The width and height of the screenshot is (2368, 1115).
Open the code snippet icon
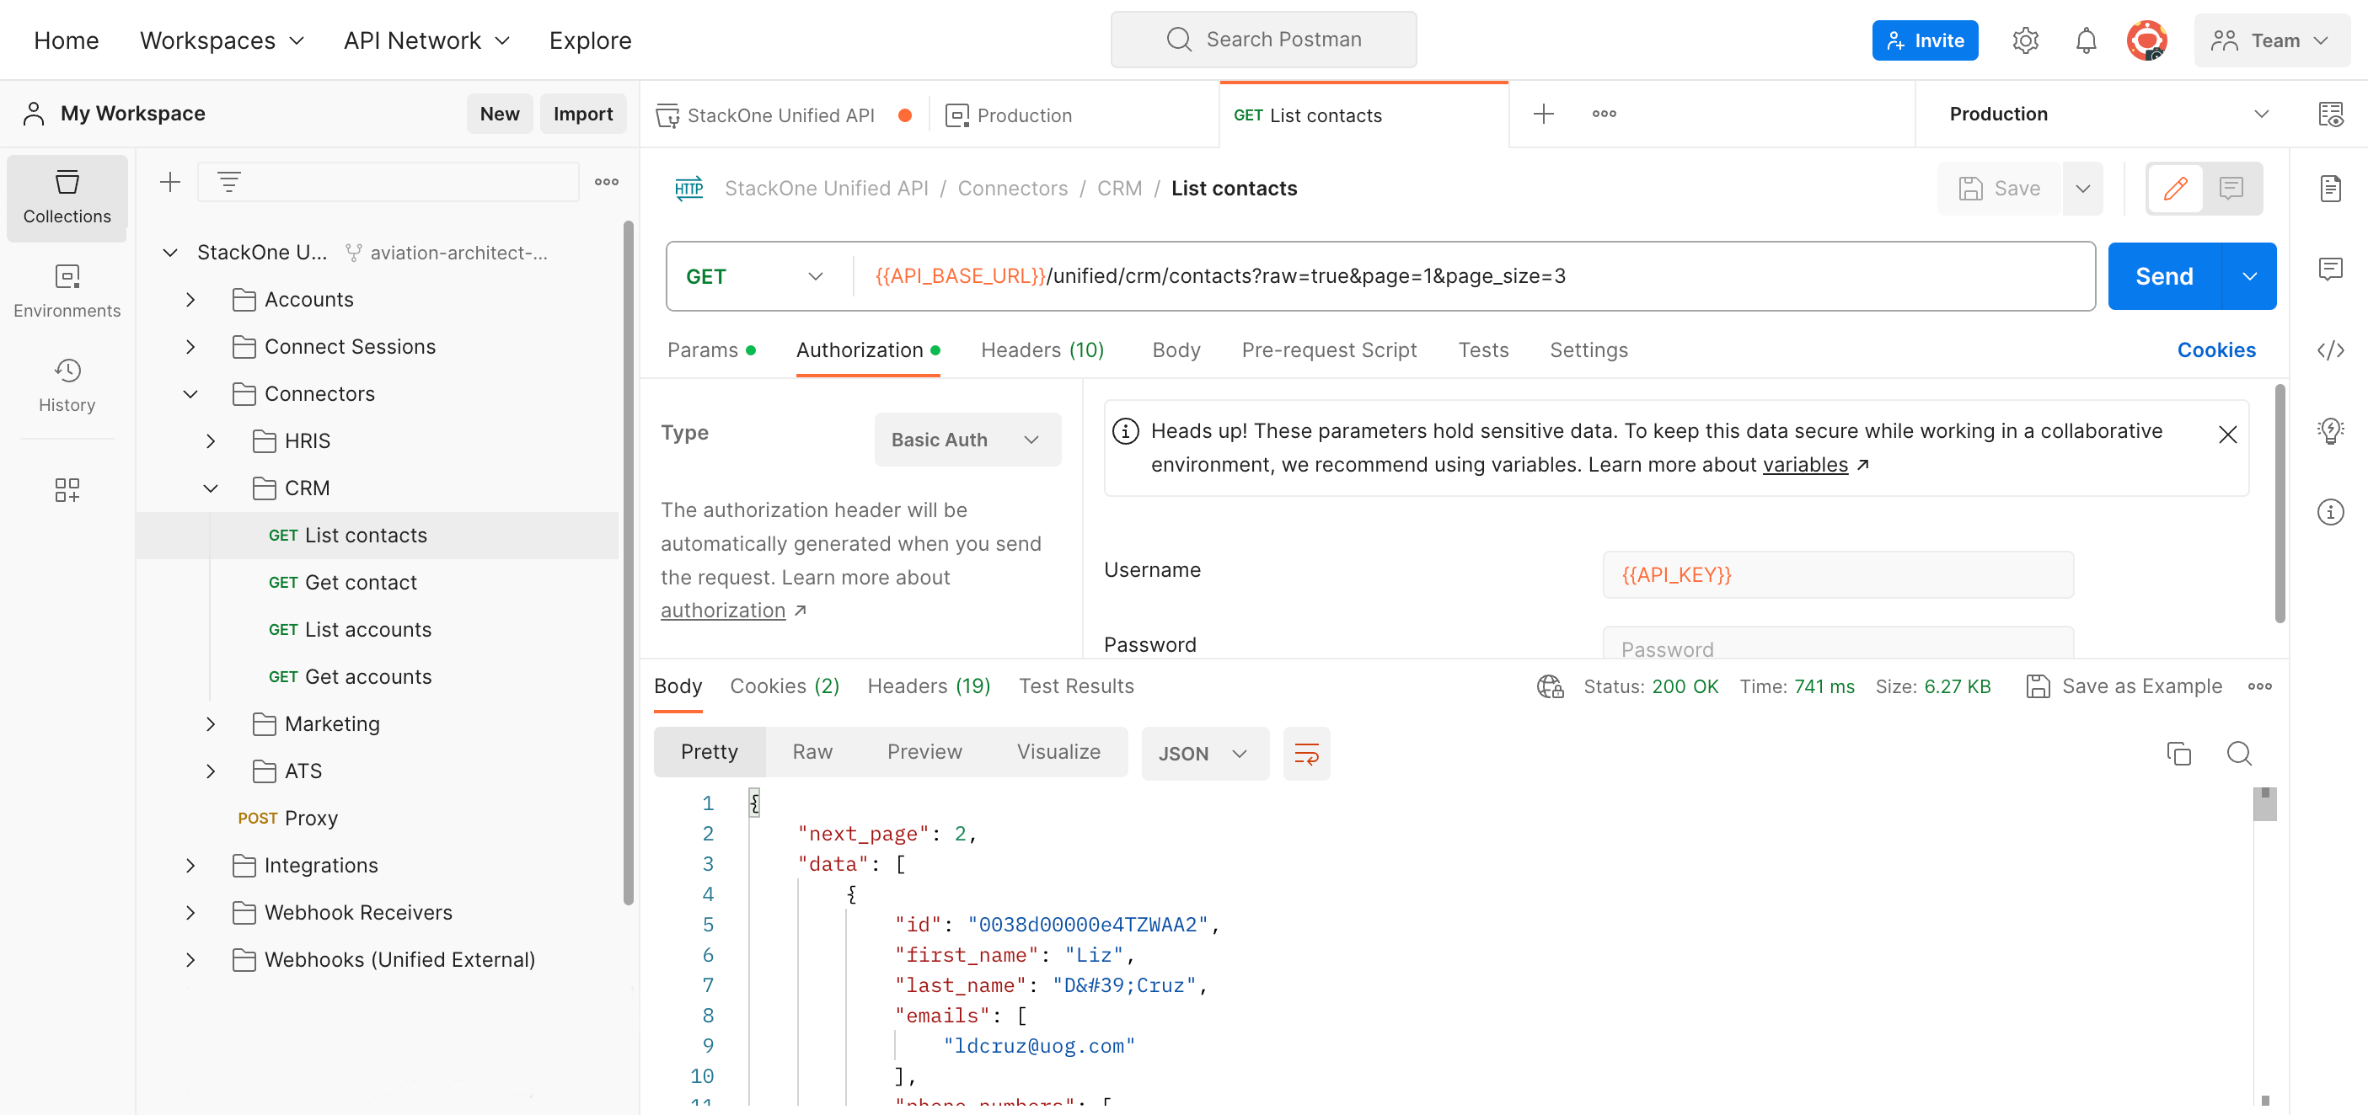coord(2330,350)
